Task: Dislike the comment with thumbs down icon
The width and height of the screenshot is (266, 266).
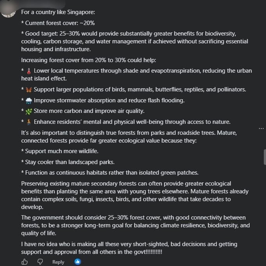Action: (40, 262)
